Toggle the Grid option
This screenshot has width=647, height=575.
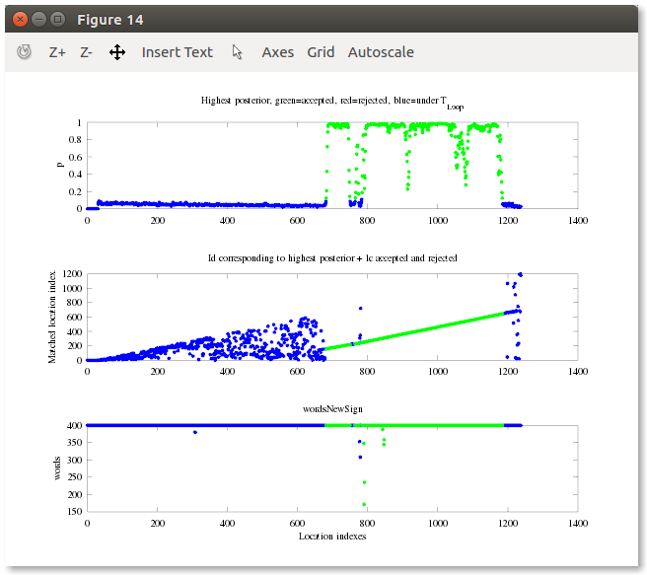tap(321, 52)
